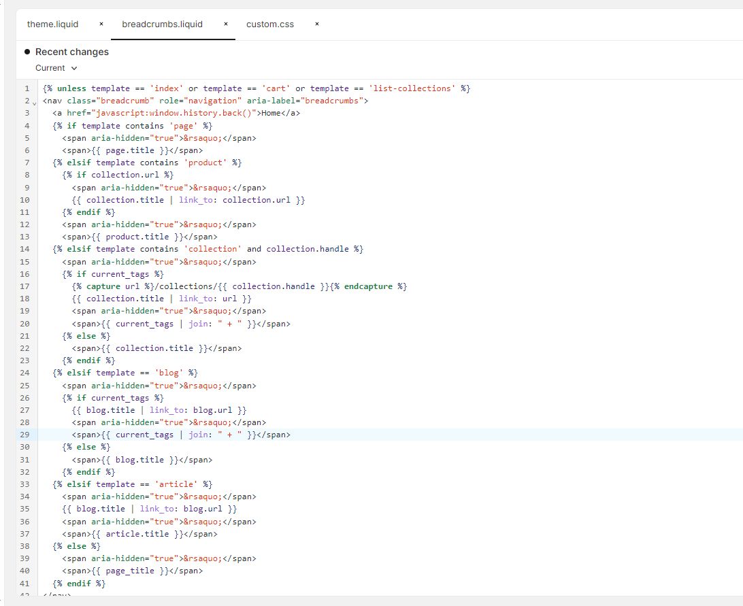Click line number 14 in the gutter

24,249
